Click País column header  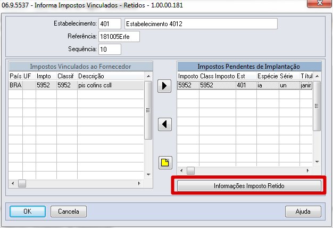tap(15, 76)
